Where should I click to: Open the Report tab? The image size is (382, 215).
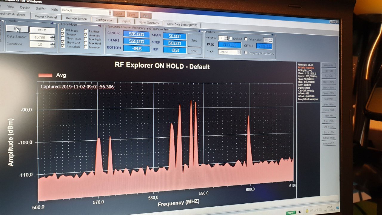[x=126, y=21]
